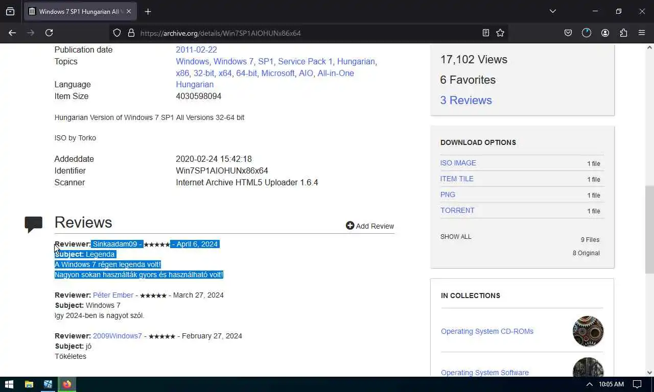Click the Firefox taskbar icon

tap(67, 384)
